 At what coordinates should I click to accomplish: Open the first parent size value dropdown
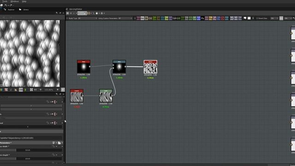point(274,18)
